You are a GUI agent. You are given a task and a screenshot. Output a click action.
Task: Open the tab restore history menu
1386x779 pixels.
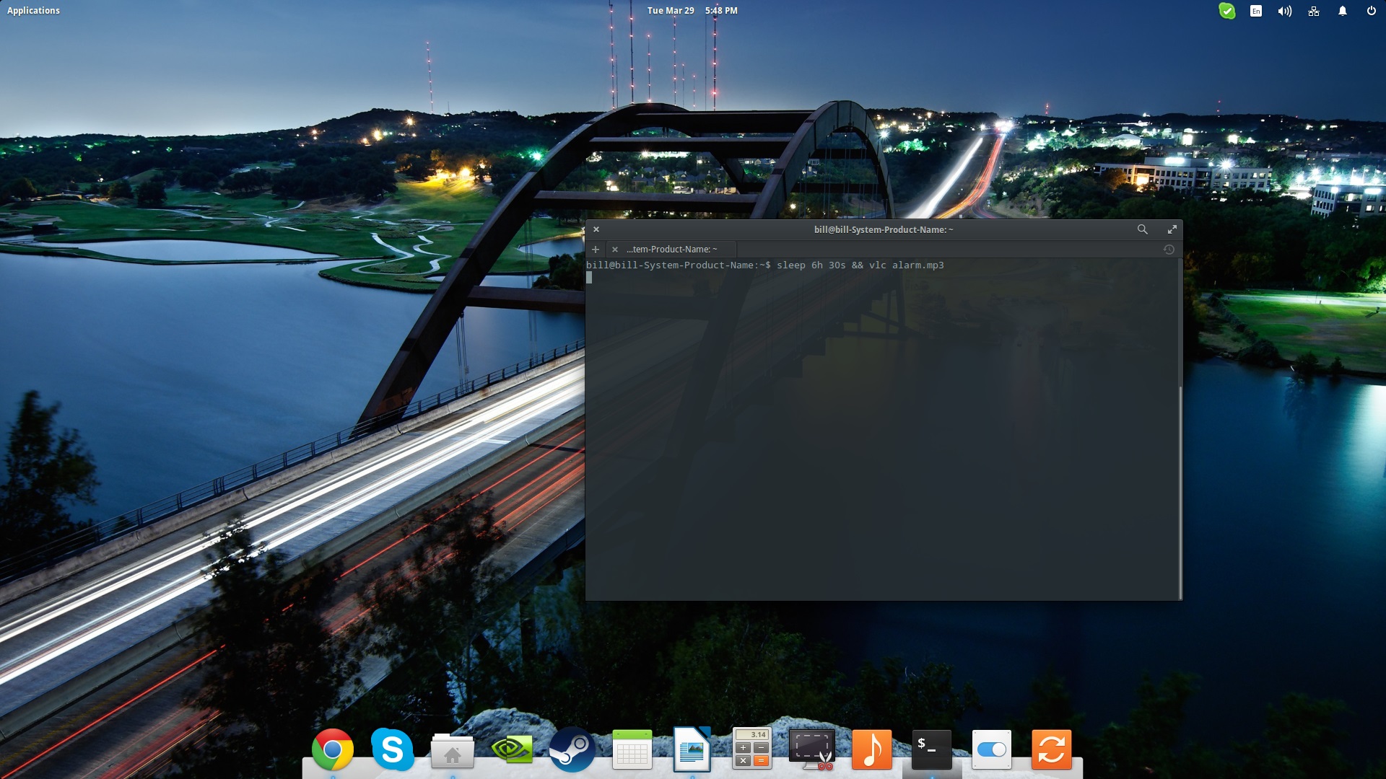coord(1169,249)
